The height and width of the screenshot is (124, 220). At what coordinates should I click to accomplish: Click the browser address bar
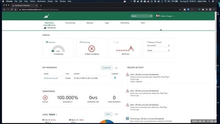pos(98,10)
